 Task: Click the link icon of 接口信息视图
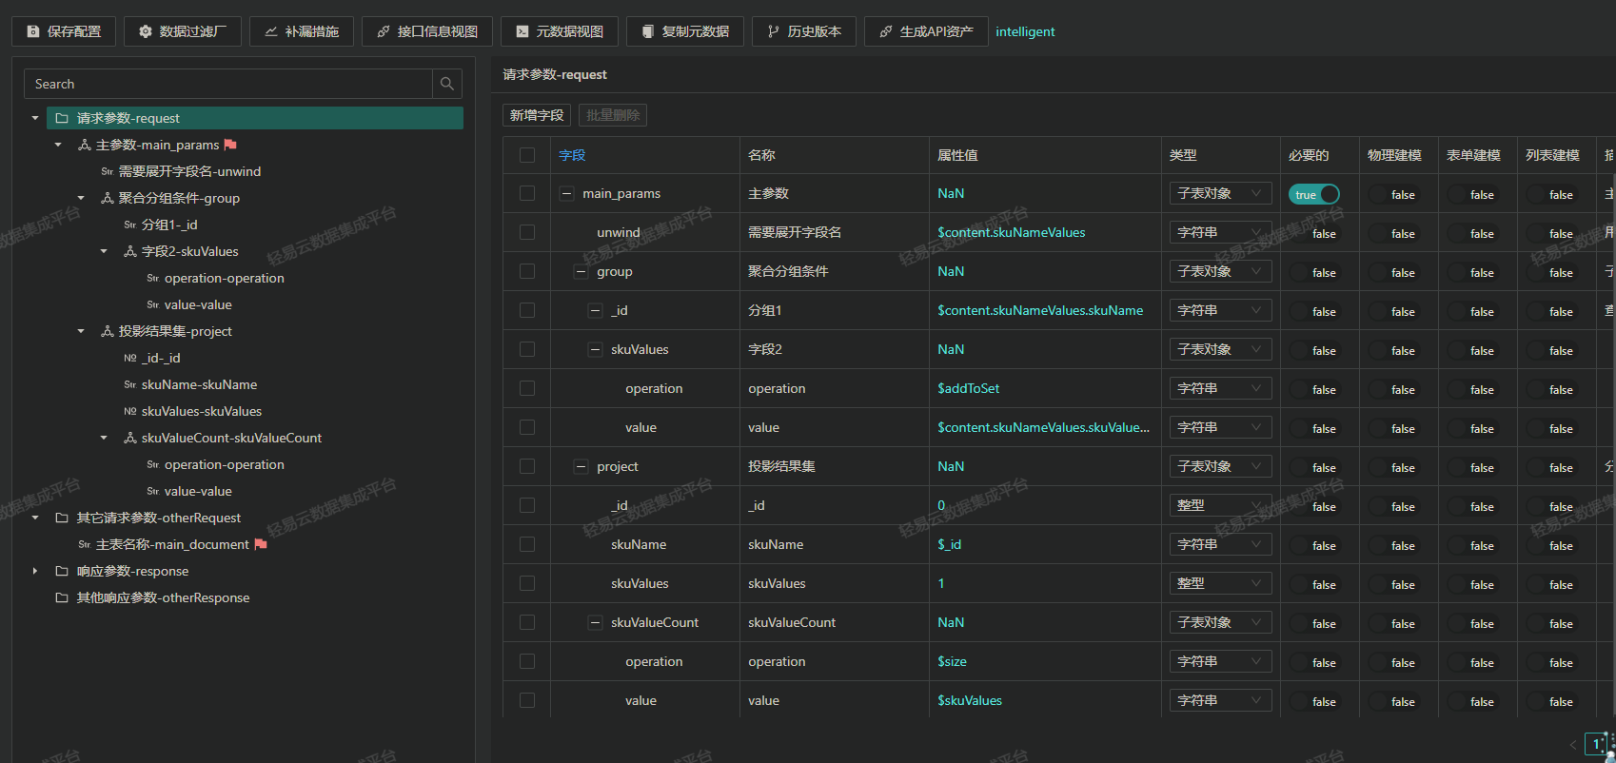click(384, 31)
